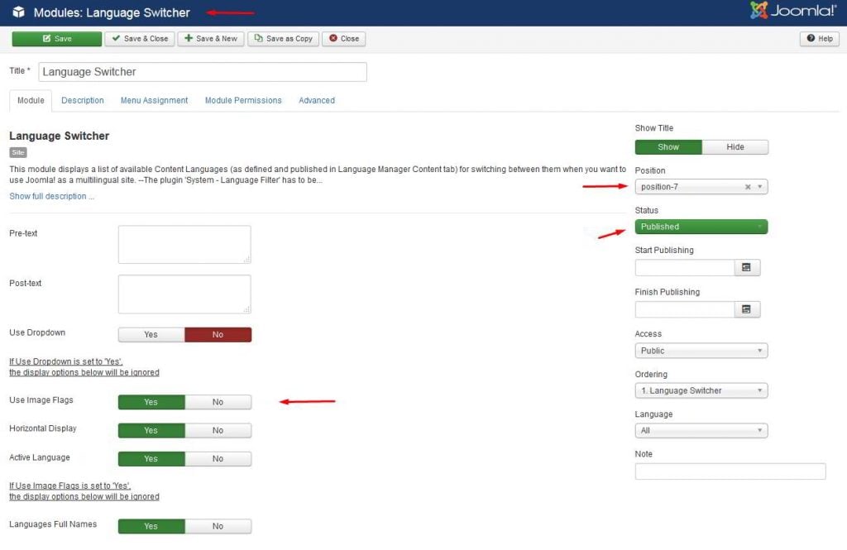Click Save & New button
The image size is (847, 550).
tap(210, 39)
